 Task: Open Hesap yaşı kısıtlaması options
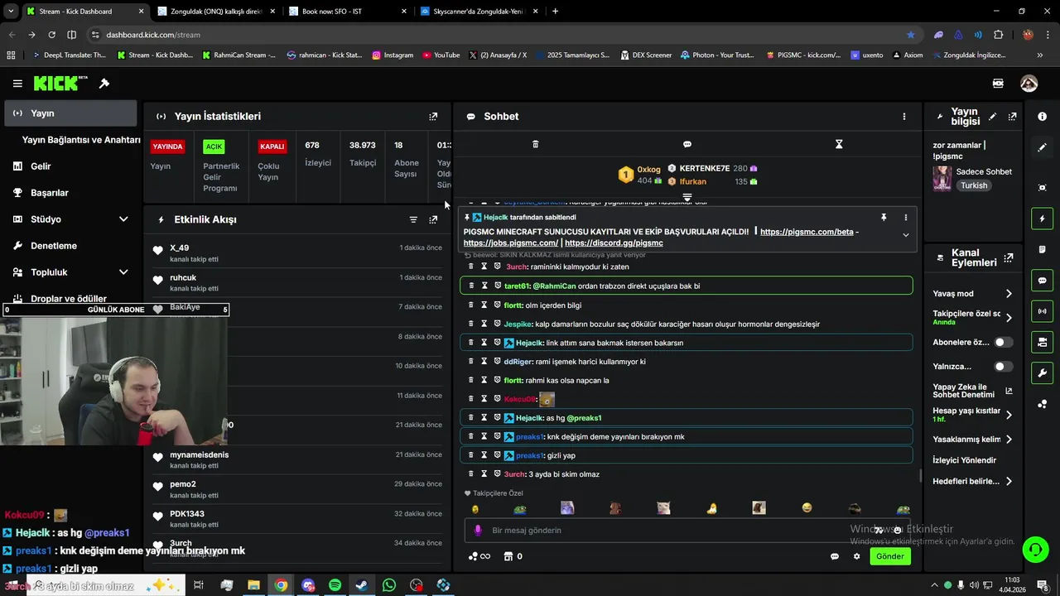[1009, 415]
